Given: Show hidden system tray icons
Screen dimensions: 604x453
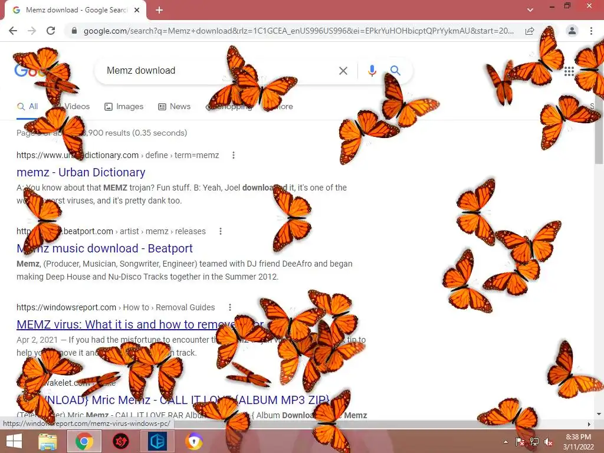Looking at the screenshot, I should point(505,442).
